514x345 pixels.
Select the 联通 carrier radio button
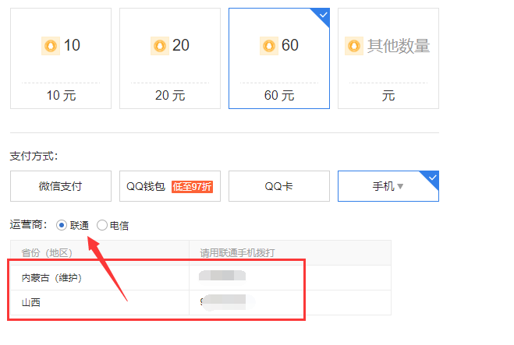pos(62,225)
